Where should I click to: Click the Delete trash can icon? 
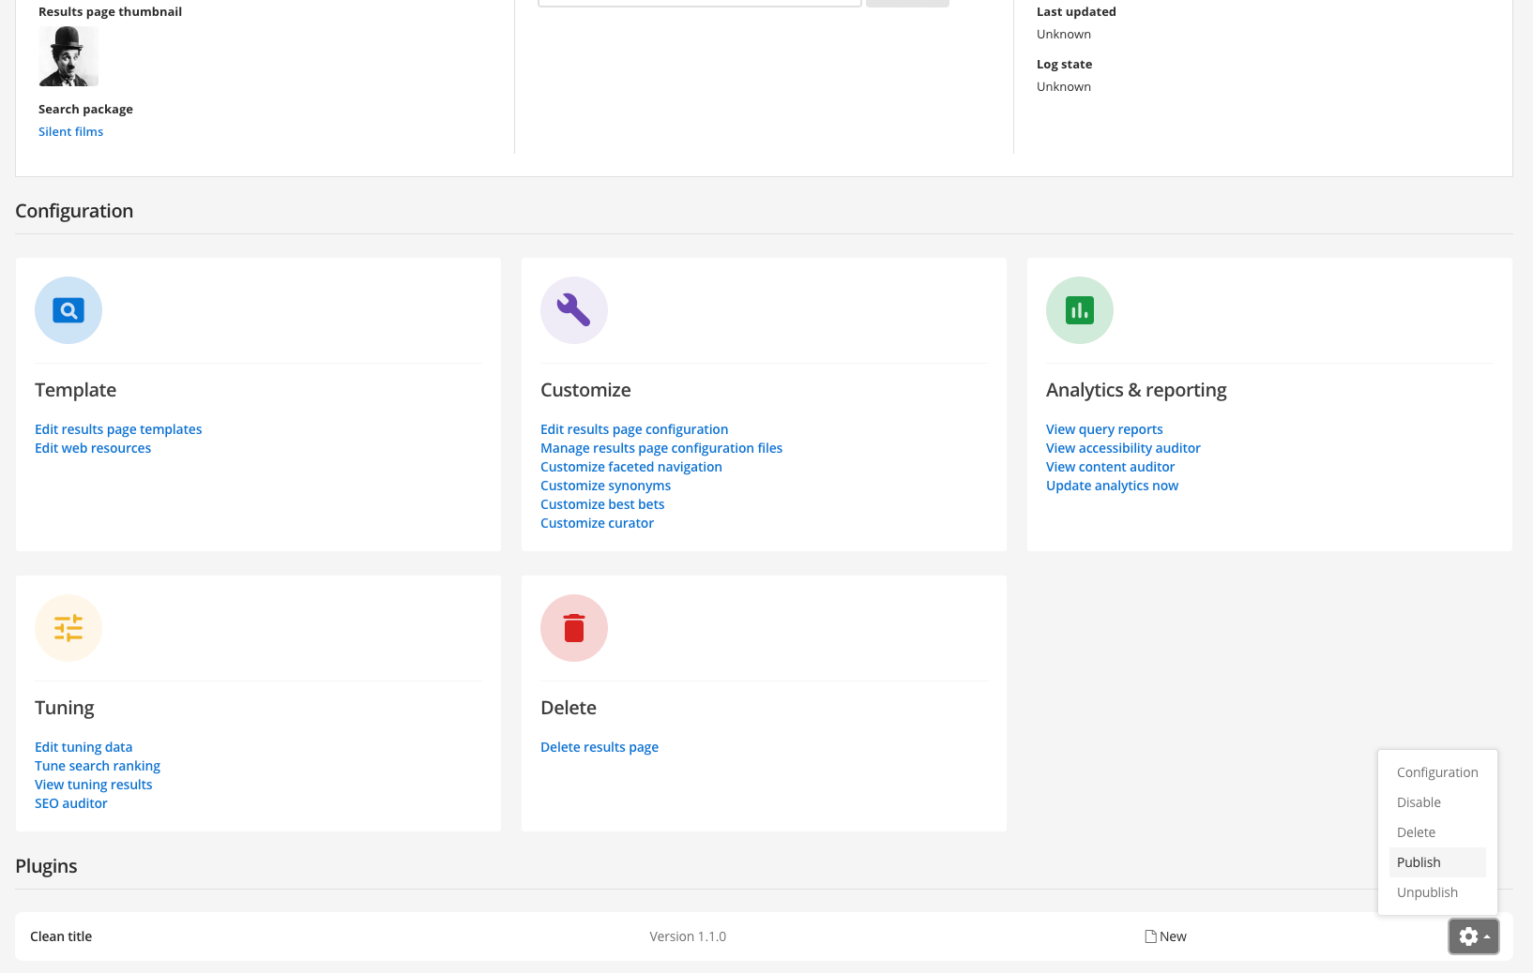click(573, 628)
